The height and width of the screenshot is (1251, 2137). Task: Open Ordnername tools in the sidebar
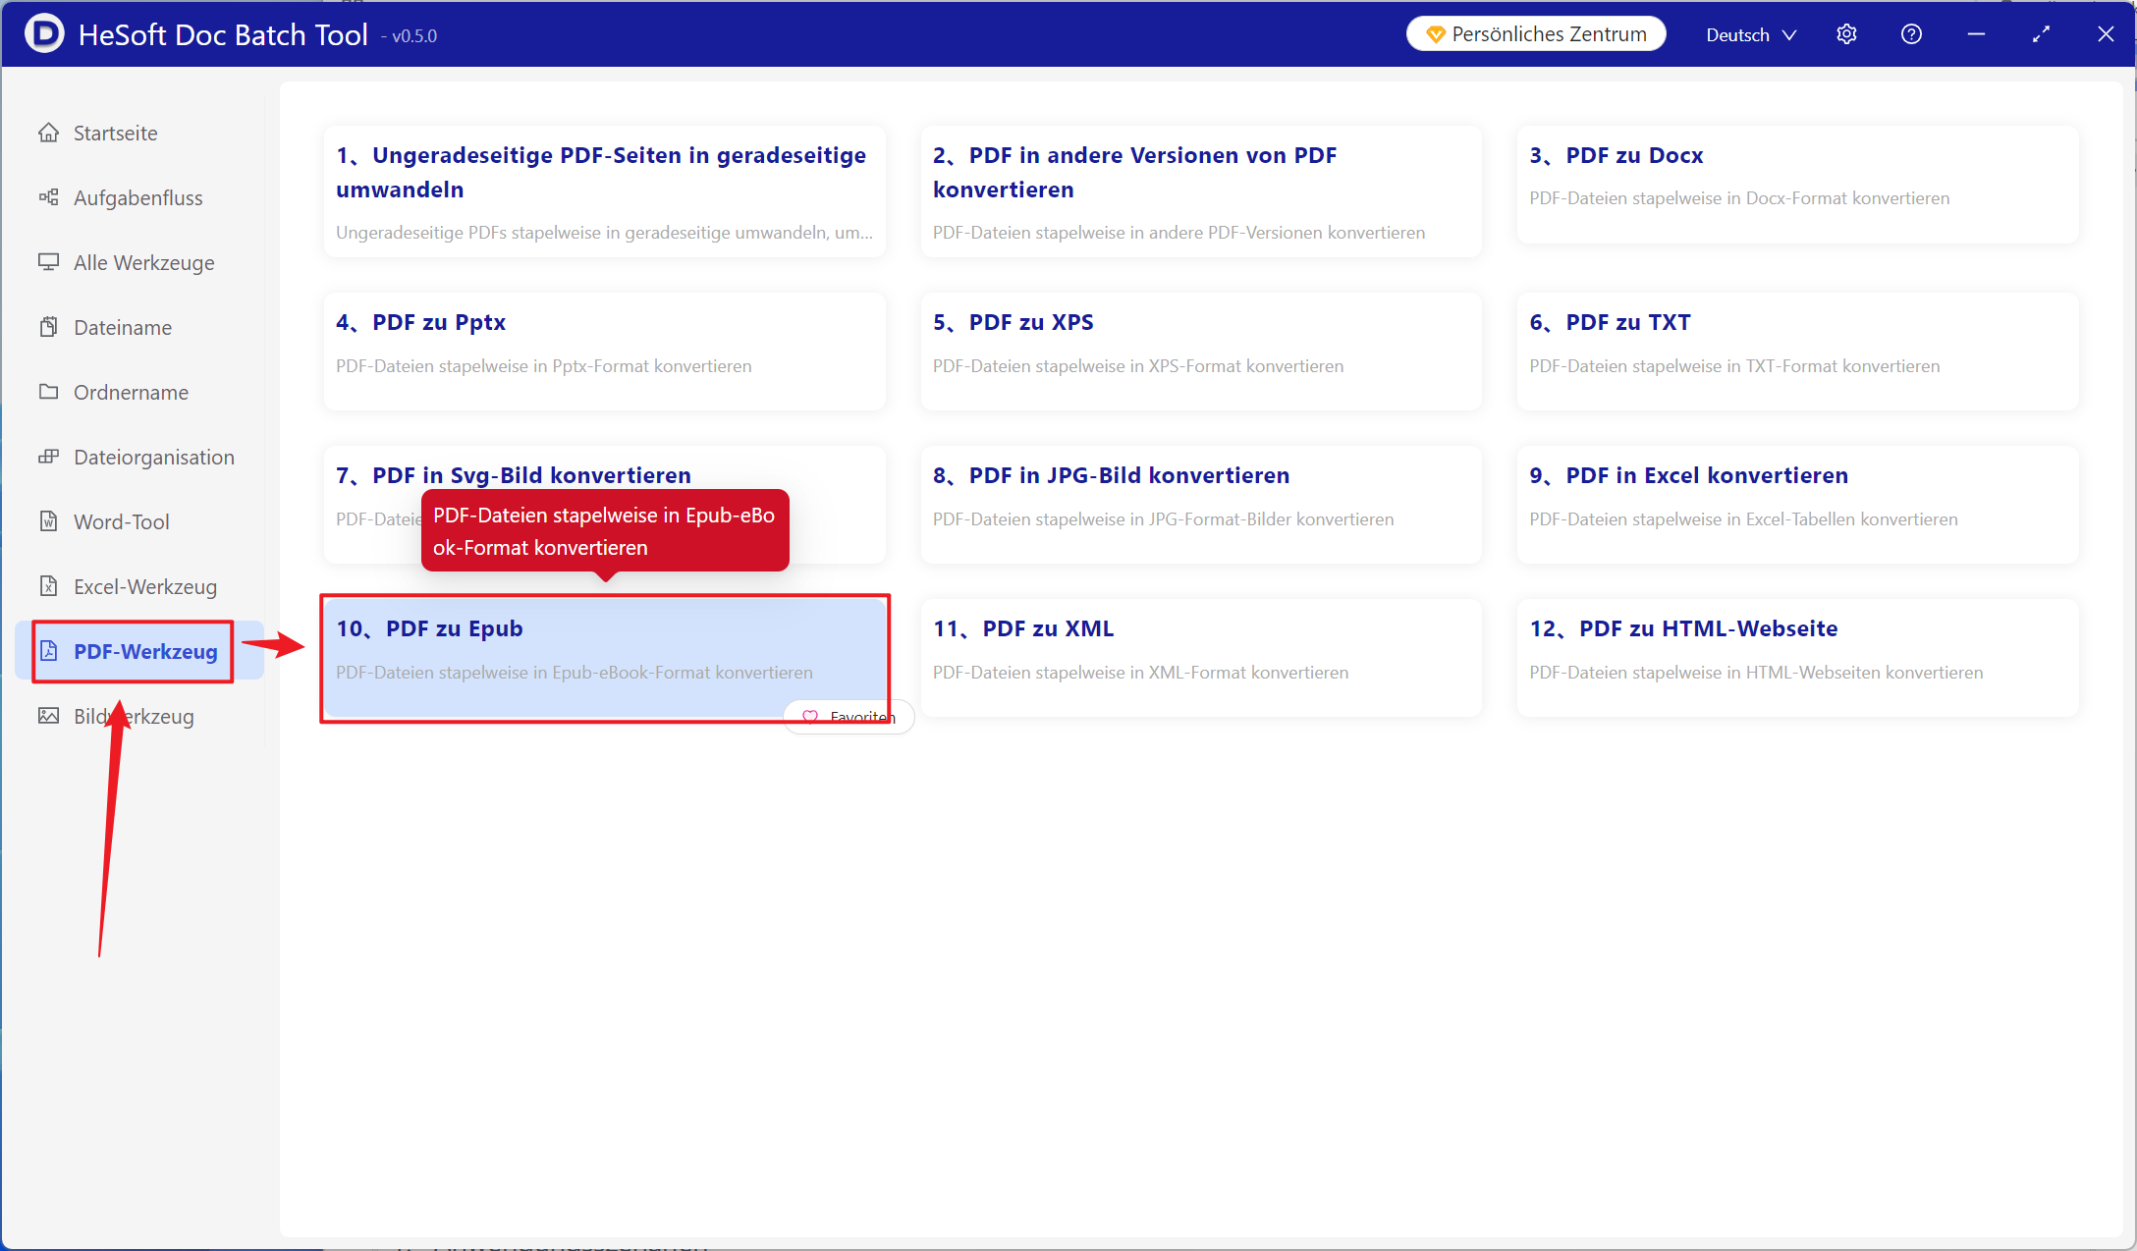pos(139,392)
